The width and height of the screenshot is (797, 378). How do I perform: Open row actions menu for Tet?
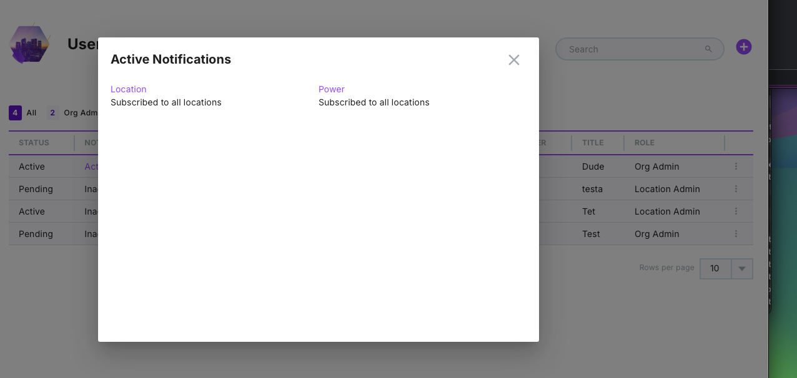(736, 211)
